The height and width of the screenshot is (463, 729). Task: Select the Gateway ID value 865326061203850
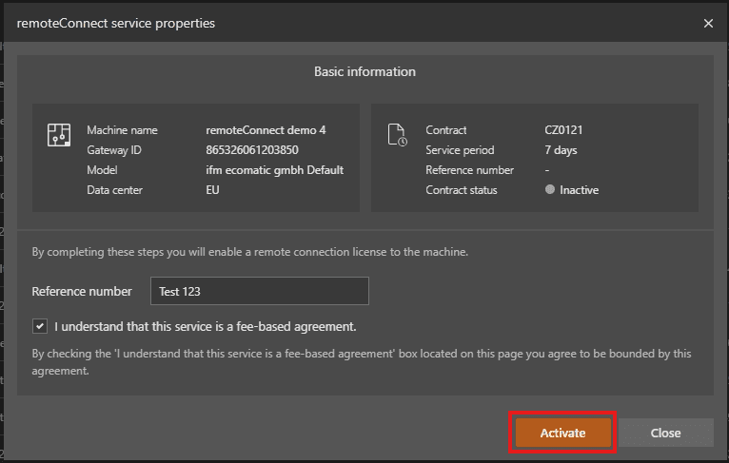(x=252, y=150)
